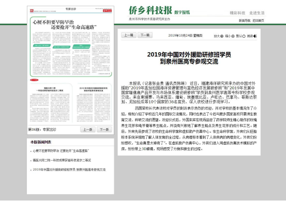Click the red badge below the 心梗 article
Screen dimensions: 286x201
pyautogui.click(x=34, y=80)
